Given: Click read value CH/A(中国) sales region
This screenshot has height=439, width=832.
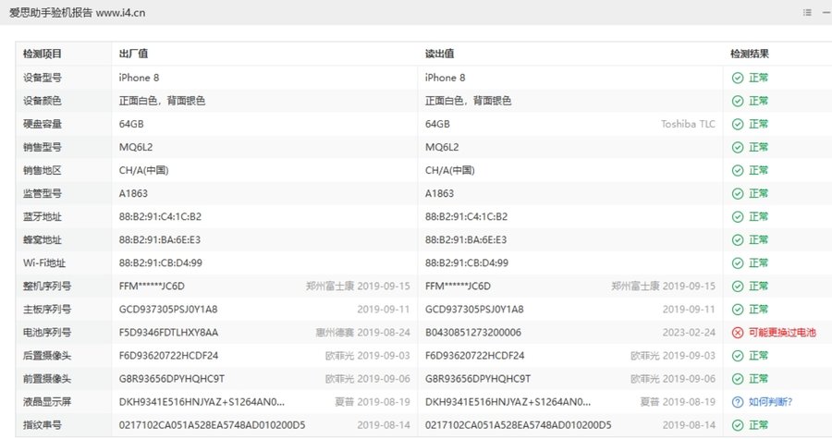Looking at the screenshot, I should coord(450,170).
